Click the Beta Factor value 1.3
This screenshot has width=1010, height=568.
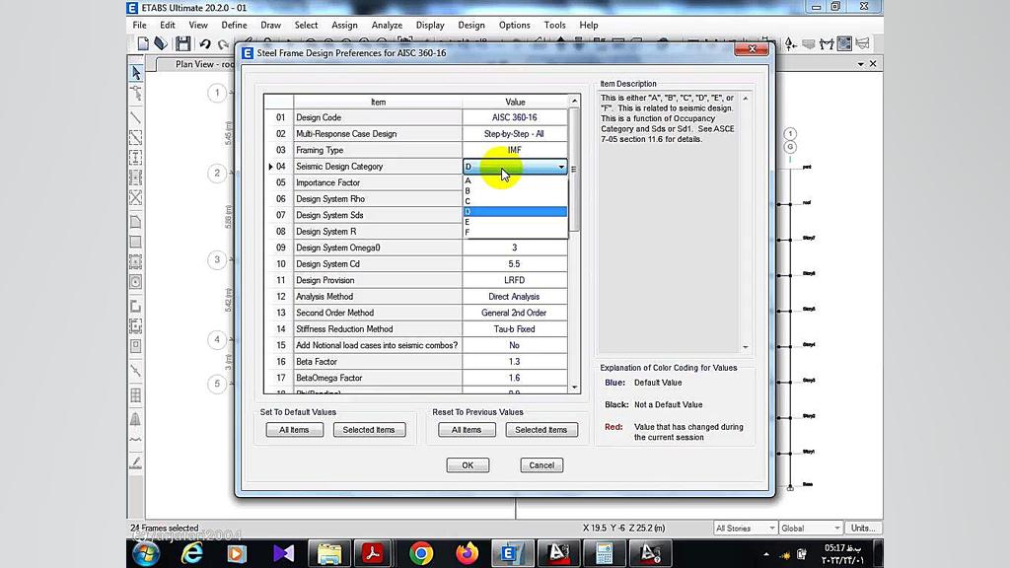click(x=514, y=362)
